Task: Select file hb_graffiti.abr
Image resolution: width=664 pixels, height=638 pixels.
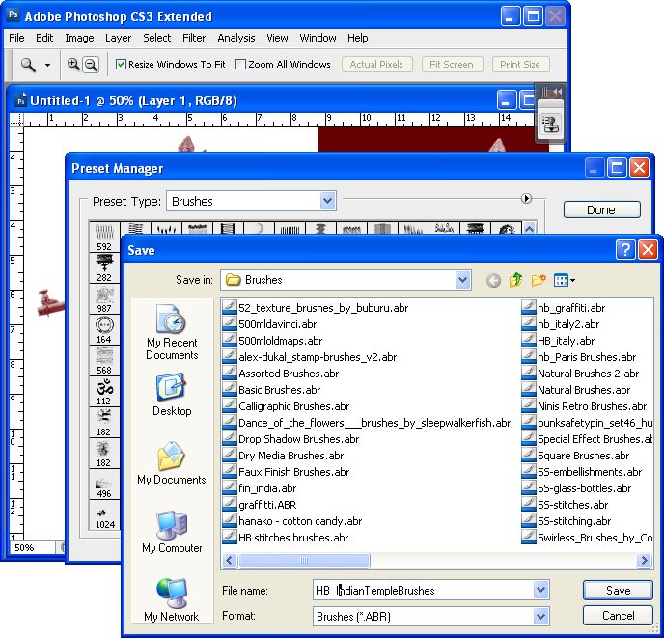Action: (564, 308)
